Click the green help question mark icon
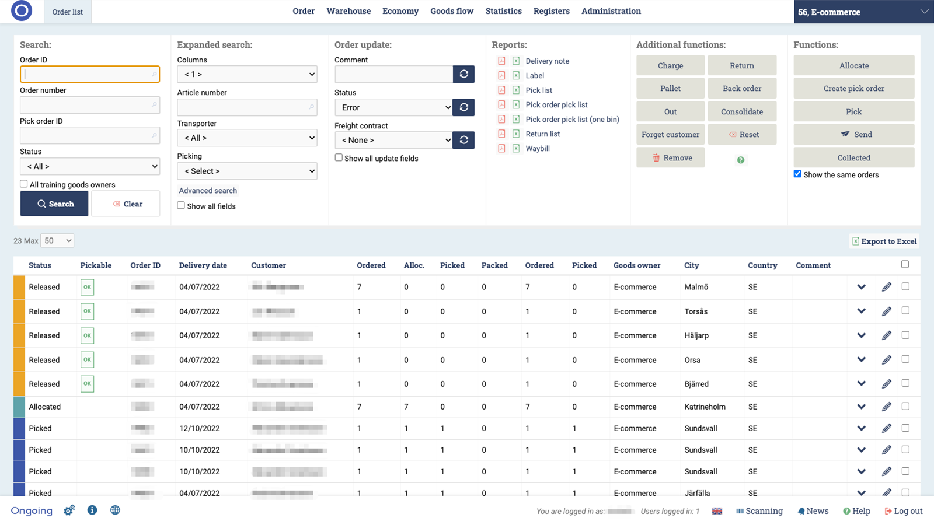This screenshot has width=934, height=525. [x=740, y=160]
